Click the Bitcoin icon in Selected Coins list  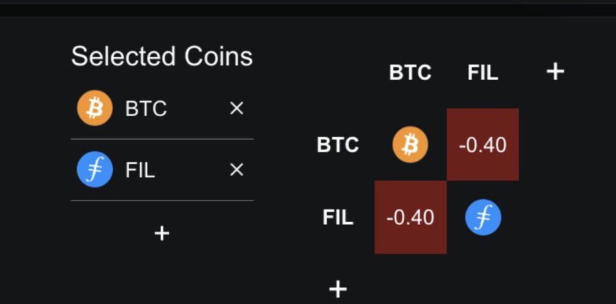(94, 108)
